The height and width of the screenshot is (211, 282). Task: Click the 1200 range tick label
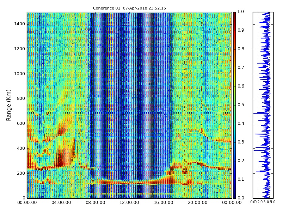point(20,49)
